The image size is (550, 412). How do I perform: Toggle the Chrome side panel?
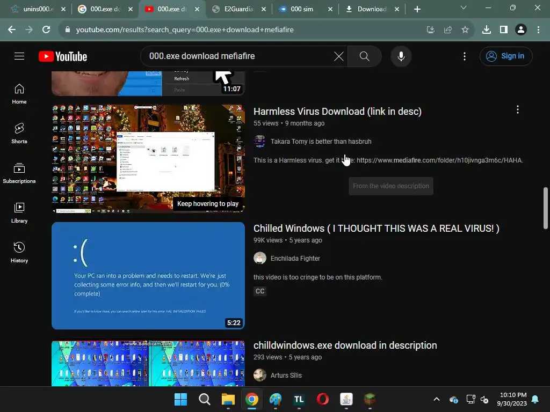pos(504,30)
